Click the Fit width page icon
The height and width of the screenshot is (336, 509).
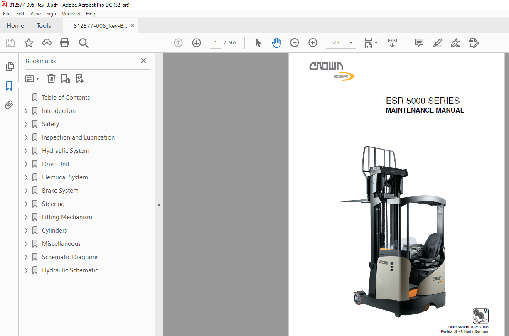tap(369, 43)
